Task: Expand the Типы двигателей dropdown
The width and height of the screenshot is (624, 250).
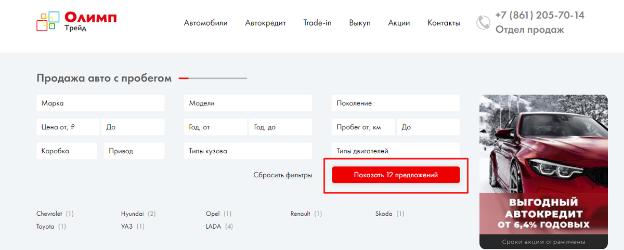Action: (396, 151)
